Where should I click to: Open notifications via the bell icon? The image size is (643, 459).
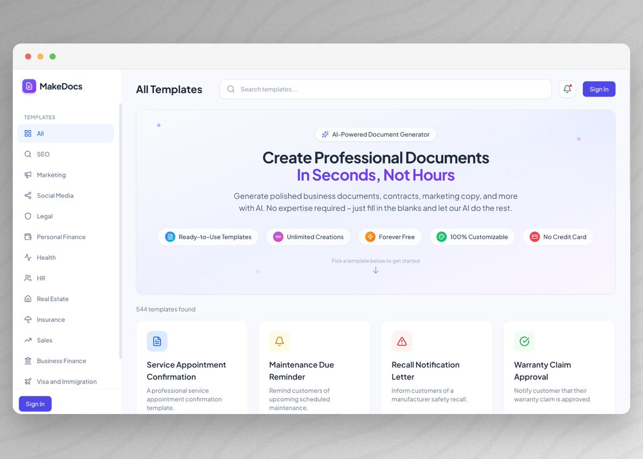(567, 89)
